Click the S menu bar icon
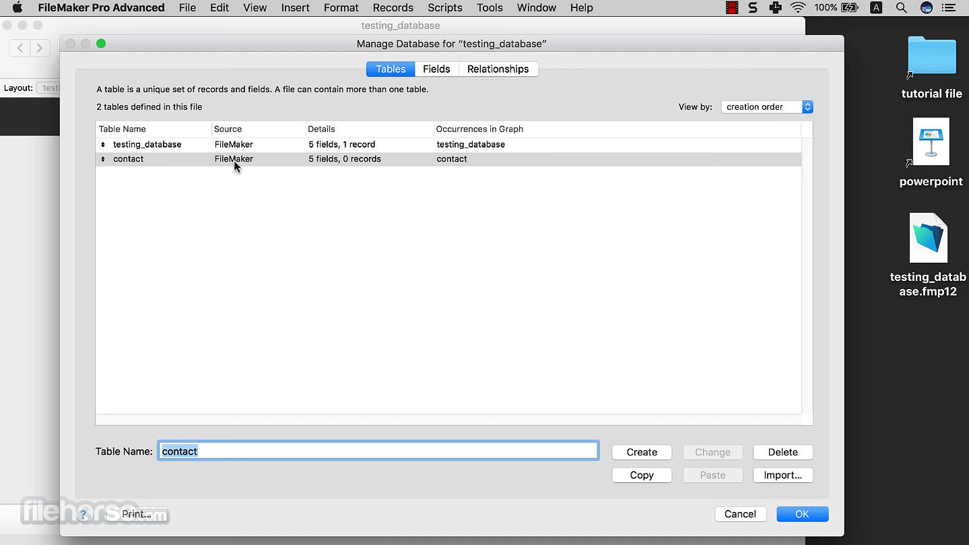 tap(754, 8)
